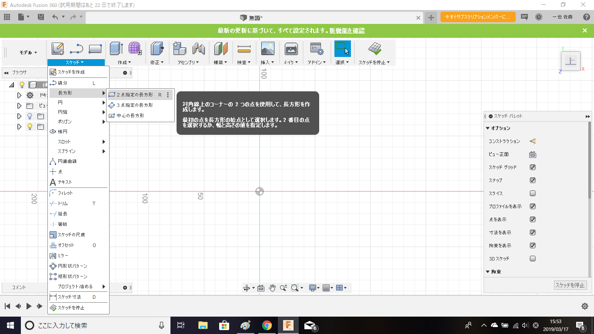The image size is (594, 334).
Task: Open the 構築 dropdown menu
Action: (x=221, y=62)
